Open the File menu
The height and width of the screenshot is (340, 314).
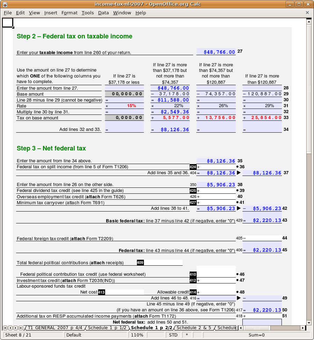point(8,13)
